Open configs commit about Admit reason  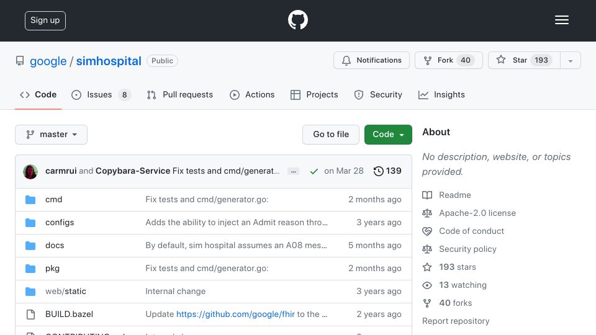tap(237, 222)
